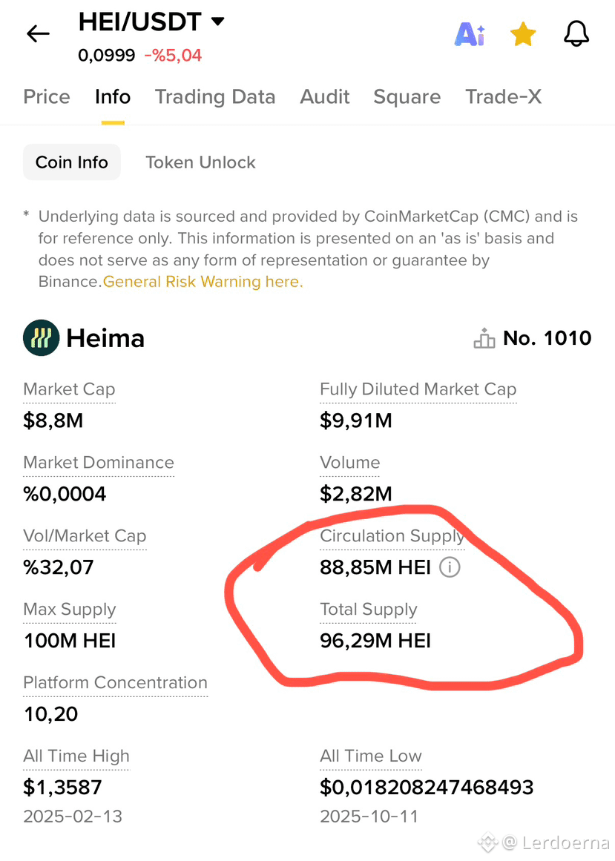Go to the Trade-X tab
This screenshot has height=861, width=615.
click(503, 96)
